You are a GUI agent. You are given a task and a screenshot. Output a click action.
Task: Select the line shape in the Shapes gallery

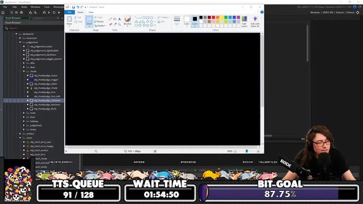(136, 18)
